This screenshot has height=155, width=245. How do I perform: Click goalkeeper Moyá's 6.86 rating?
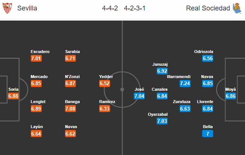click(231, 96)
